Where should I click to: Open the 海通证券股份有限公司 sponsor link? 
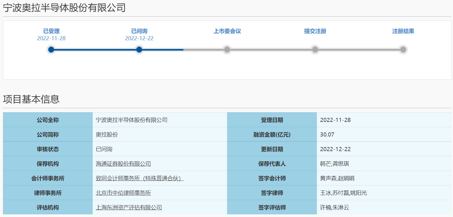[x=122, y=164]
